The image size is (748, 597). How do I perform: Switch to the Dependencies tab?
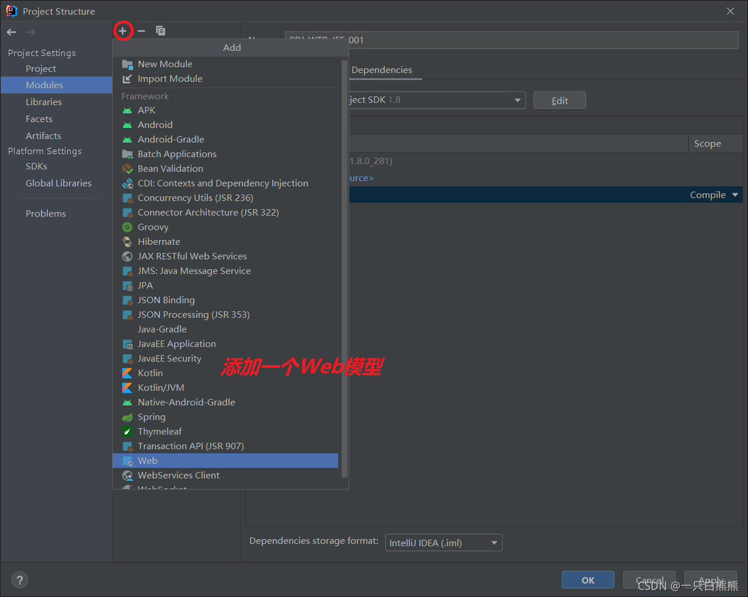coord(382,70)
